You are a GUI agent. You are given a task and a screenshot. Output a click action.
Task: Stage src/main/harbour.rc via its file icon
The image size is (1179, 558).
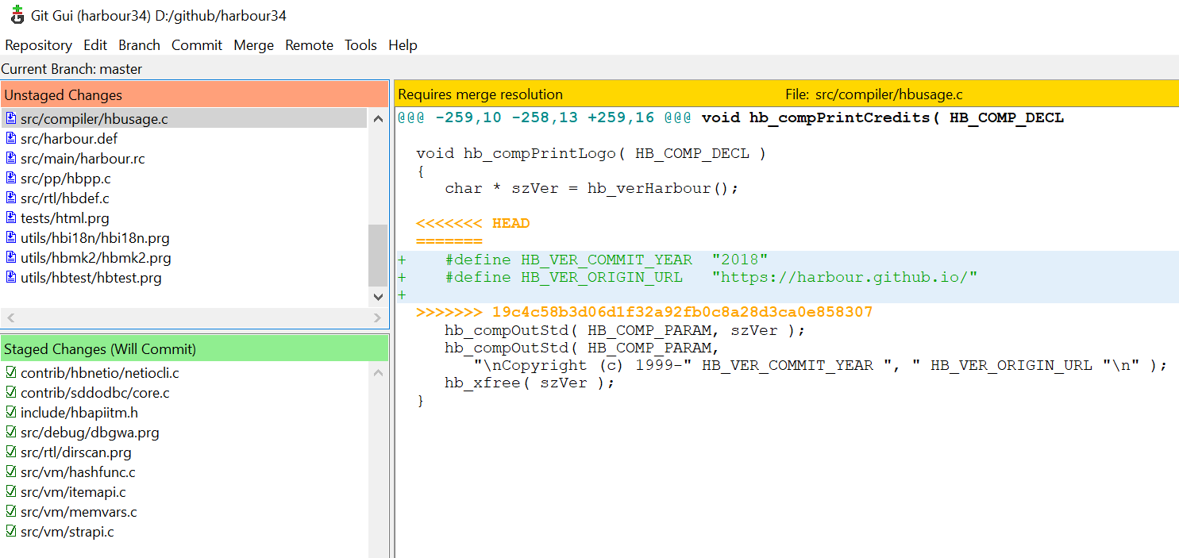[11, 159]
